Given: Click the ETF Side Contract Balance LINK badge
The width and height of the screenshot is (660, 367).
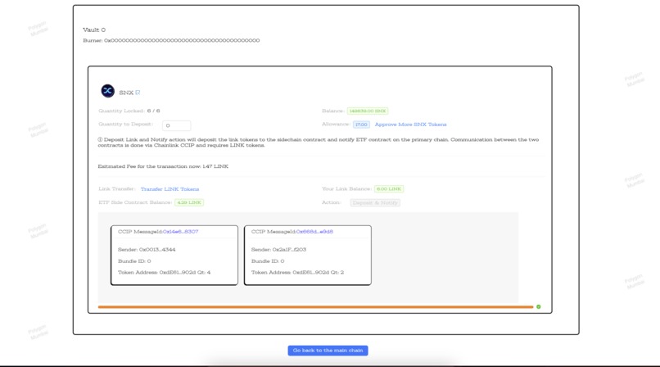Looking at the screenshot, I should coord(189,202).
